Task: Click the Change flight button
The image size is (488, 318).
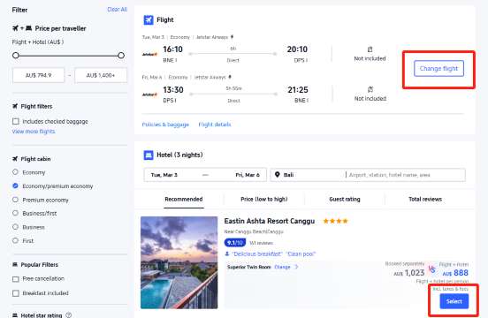Action: click(x=438, y=68)
